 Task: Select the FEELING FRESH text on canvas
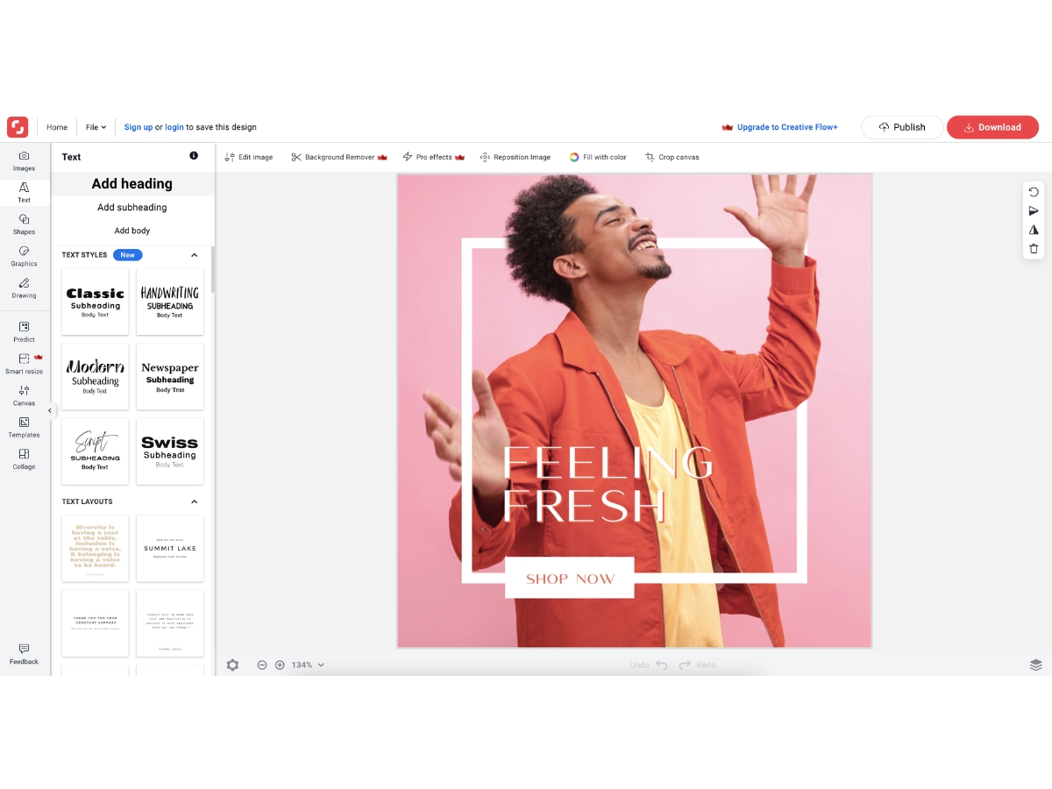coord(608,484)
